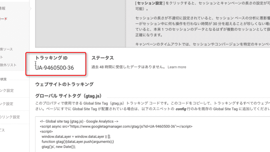
Task: Open the 索ソース sidebar item
Action: tap(7, 49)
